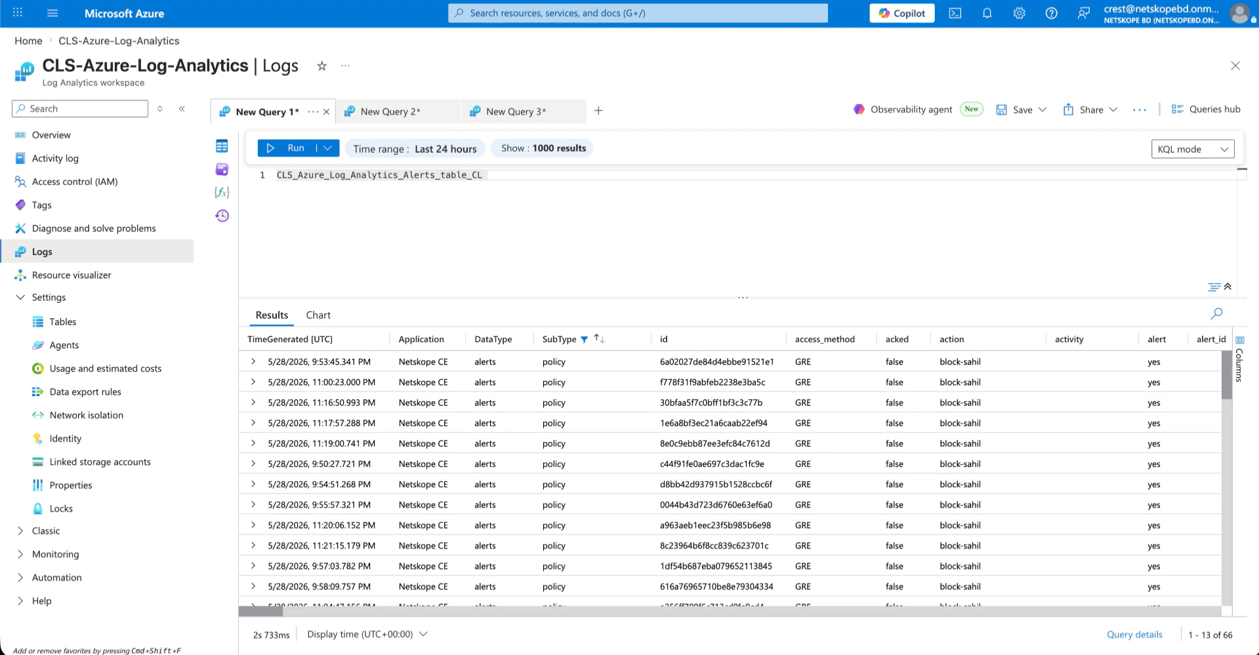Click the global search resources box
Viewport: 1259px width, 655px height.
pos(638,13)
